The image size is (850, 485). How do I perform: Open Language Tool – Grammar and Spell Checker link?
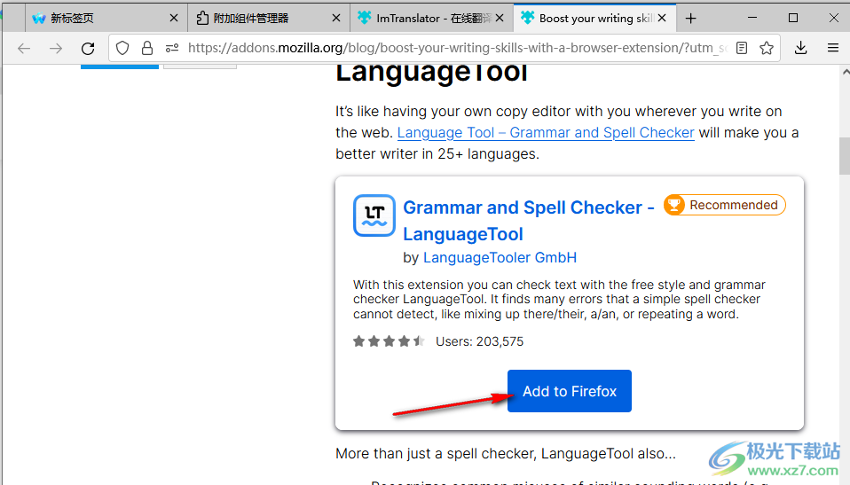point(546,132)
